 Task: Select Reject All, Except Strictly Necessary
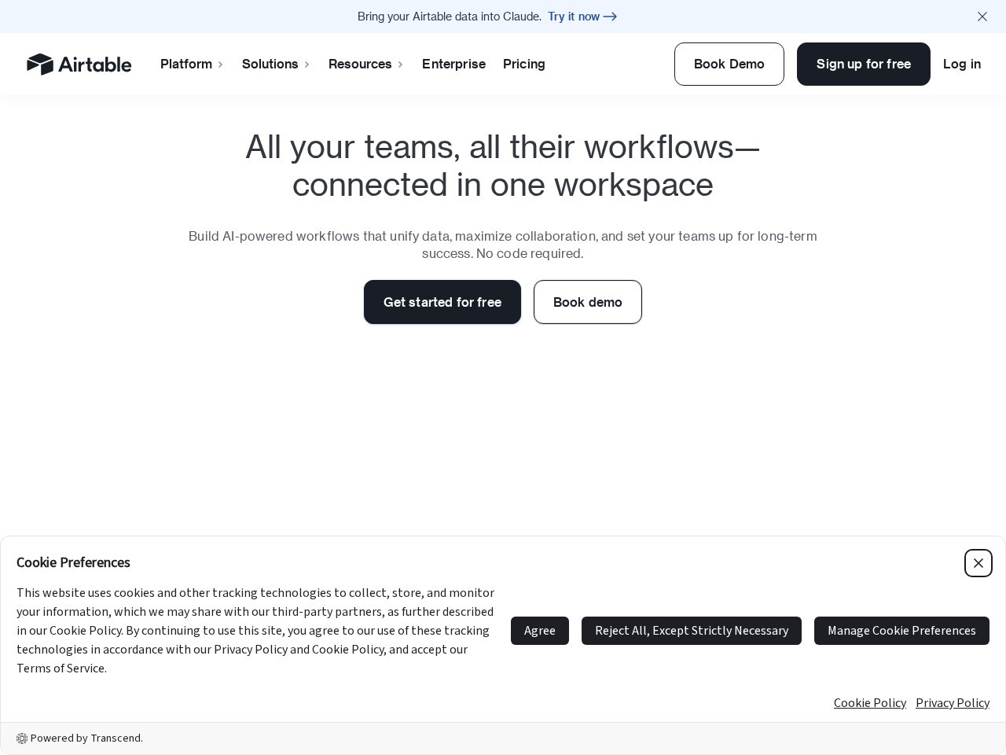(x=692, y=631)
